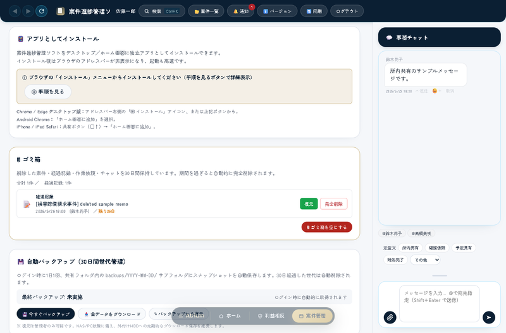Click 返信 under the sample message
Viewport: 506px width, 333px height.
(421, 91)
